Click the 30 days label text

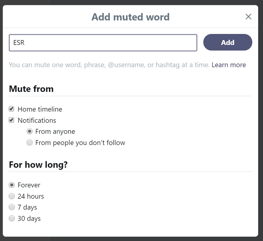point(29,219)
